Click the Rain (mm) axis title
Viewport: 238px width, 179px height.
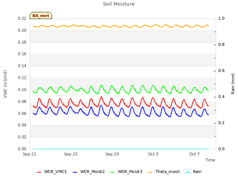(x=233, y=84)
